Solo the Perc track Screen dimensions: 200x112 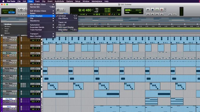(6, 48)
